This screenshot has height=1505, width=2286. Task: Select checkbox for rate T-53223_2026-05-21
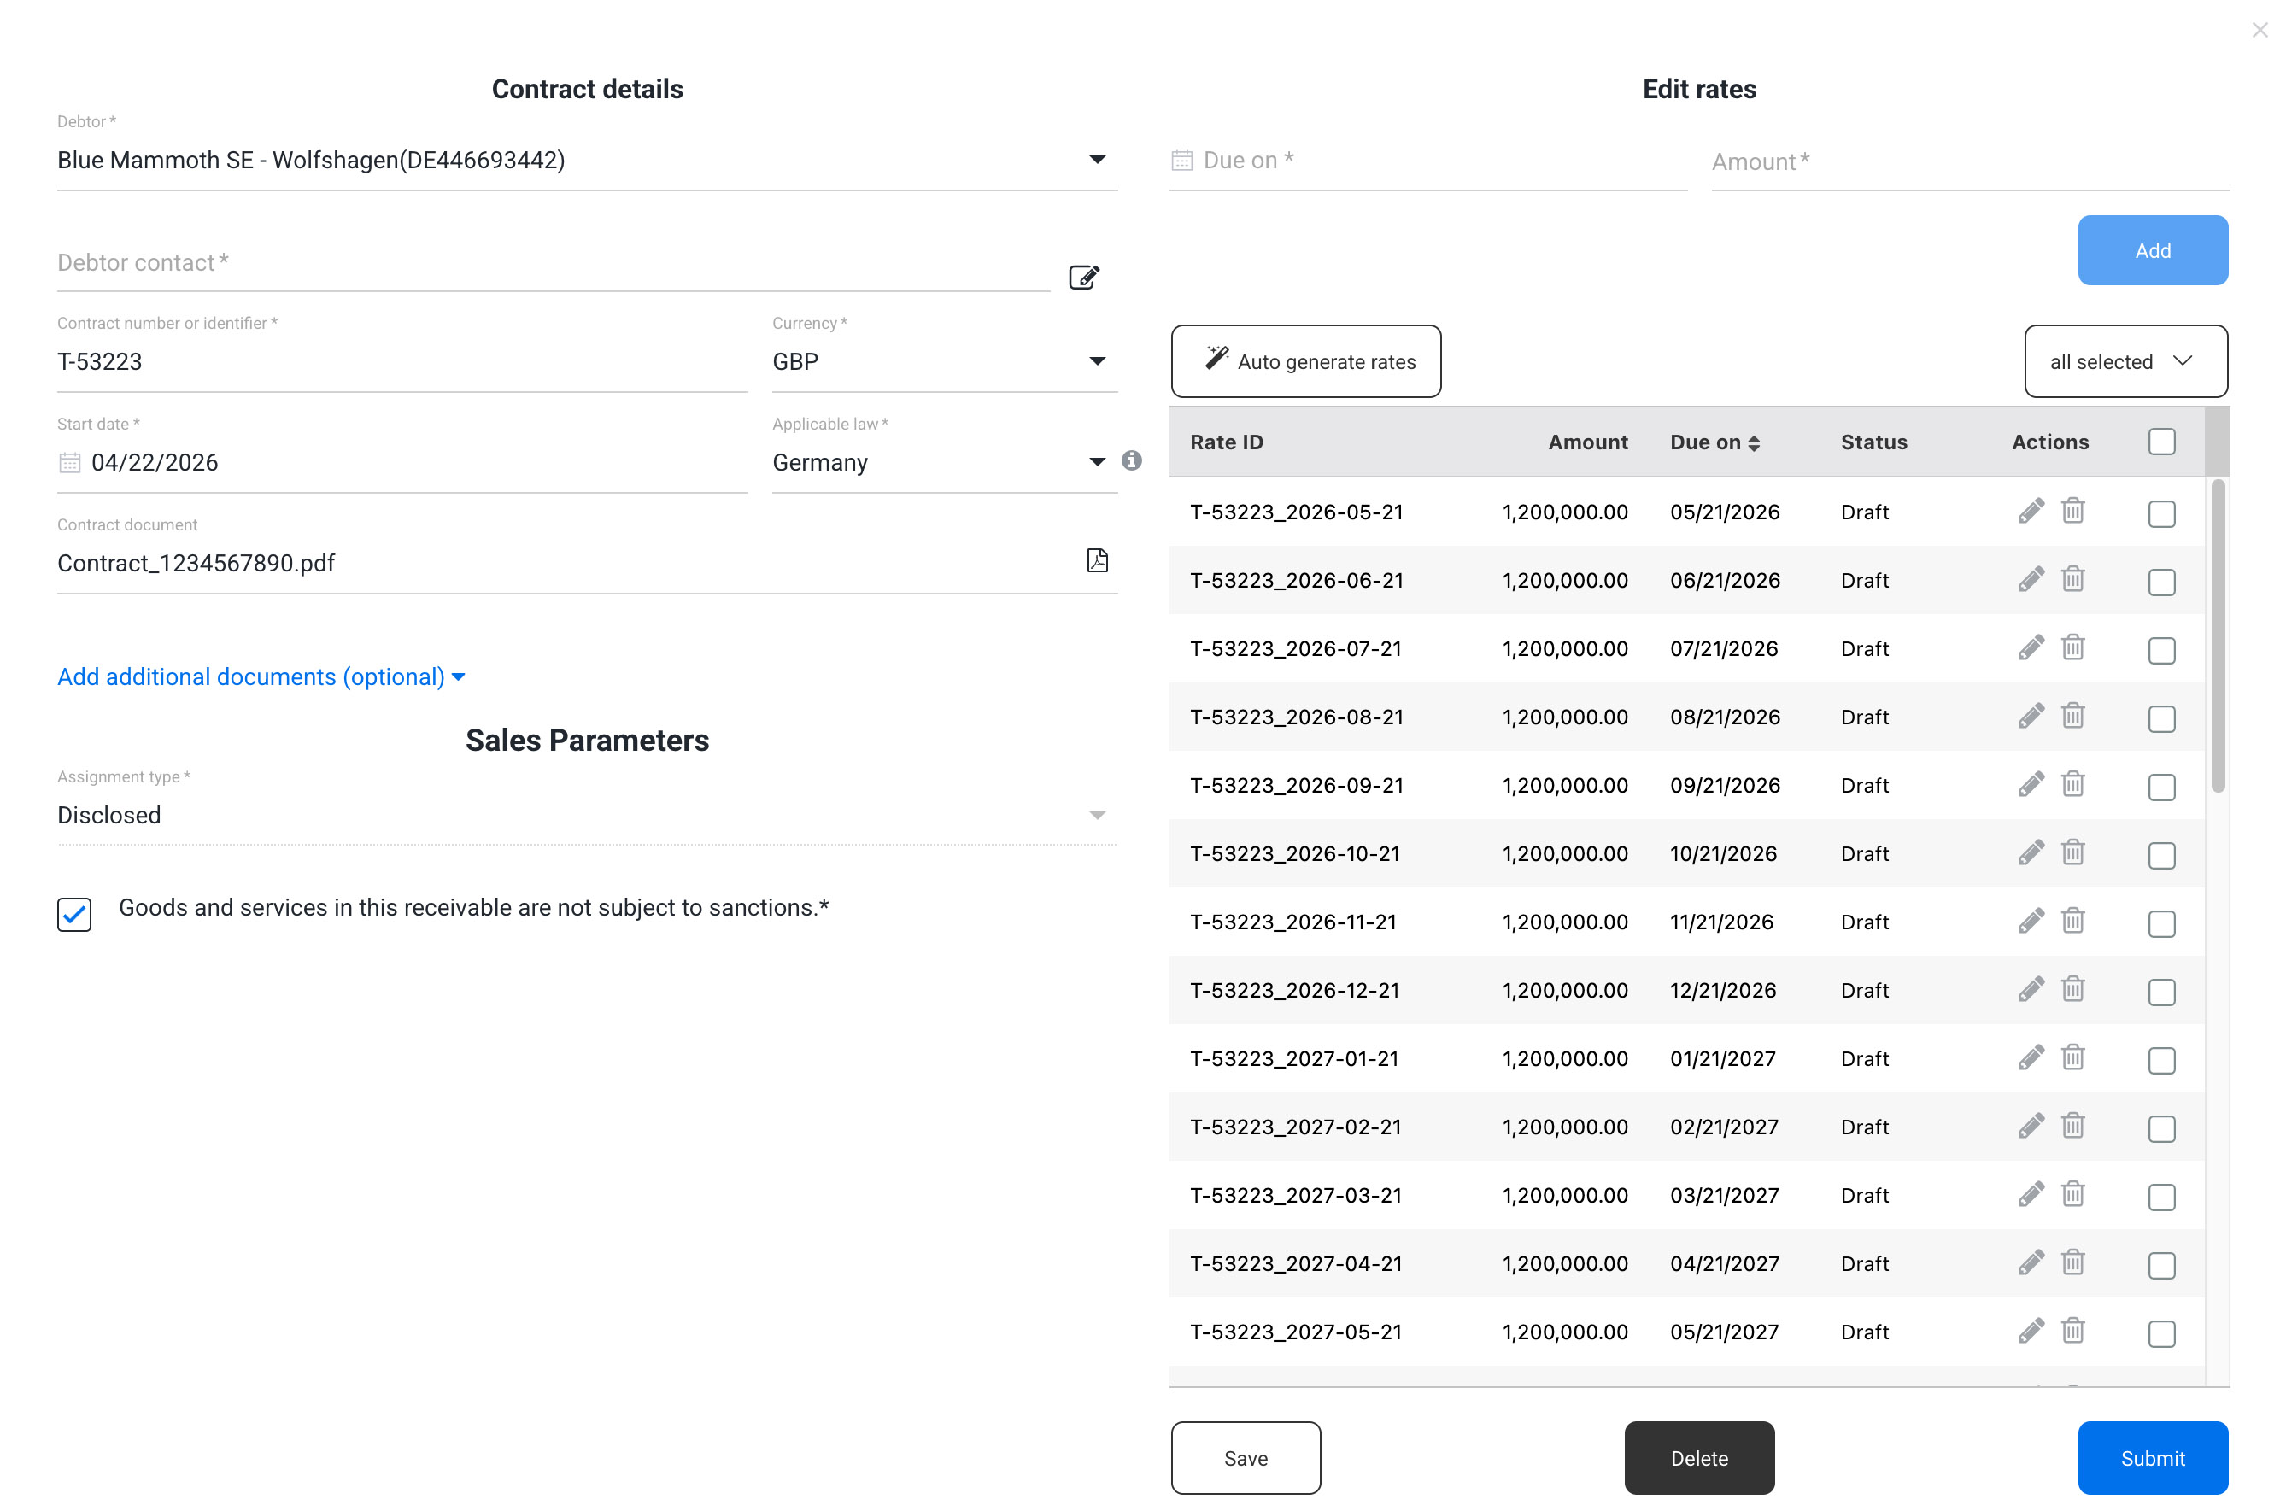pos(2161,514)
